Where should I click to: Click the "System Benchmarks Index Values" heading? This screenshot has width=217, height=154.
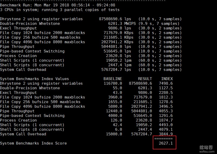click(34, 79)
